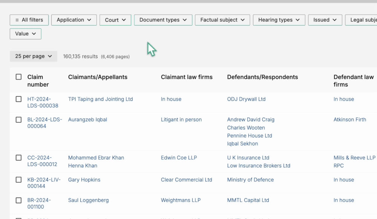Open claim CC-2024-LDS-000012
This screenshot has height=219, width=377.
tap(42, 161)
